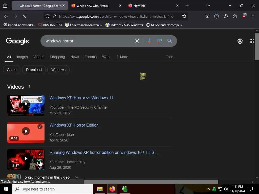Click the Windows taskbar search box
The image size is (259, 194).
point(53,189)
